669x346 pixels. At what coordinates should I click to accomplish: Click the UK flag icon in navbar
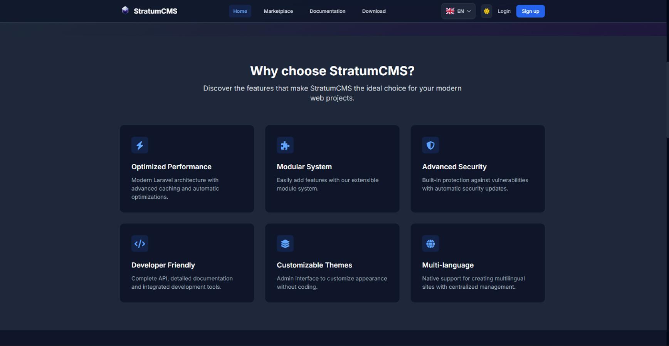[450, 11]
